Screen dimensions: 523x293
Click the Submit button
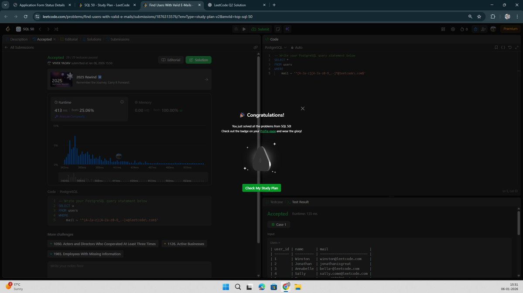click(260, 29)
